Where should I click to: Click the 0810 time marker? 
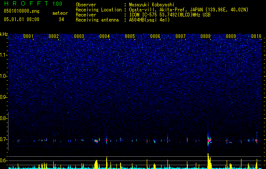point(256,36)
